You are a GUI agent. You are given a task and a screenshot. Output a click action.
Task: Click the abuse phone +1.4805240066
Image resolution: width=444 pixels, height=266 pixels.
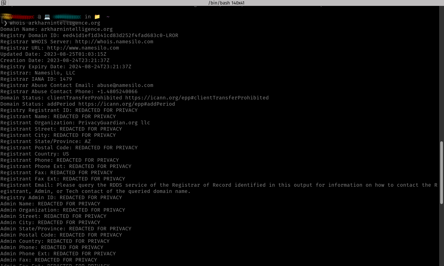[x=117, y=91]
